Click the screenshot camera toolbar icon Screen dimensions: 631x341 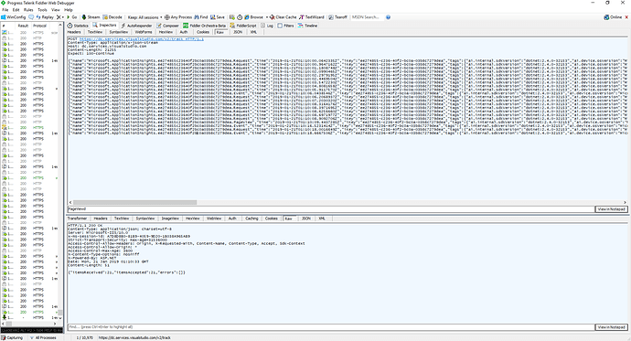(x=232, y=17)
